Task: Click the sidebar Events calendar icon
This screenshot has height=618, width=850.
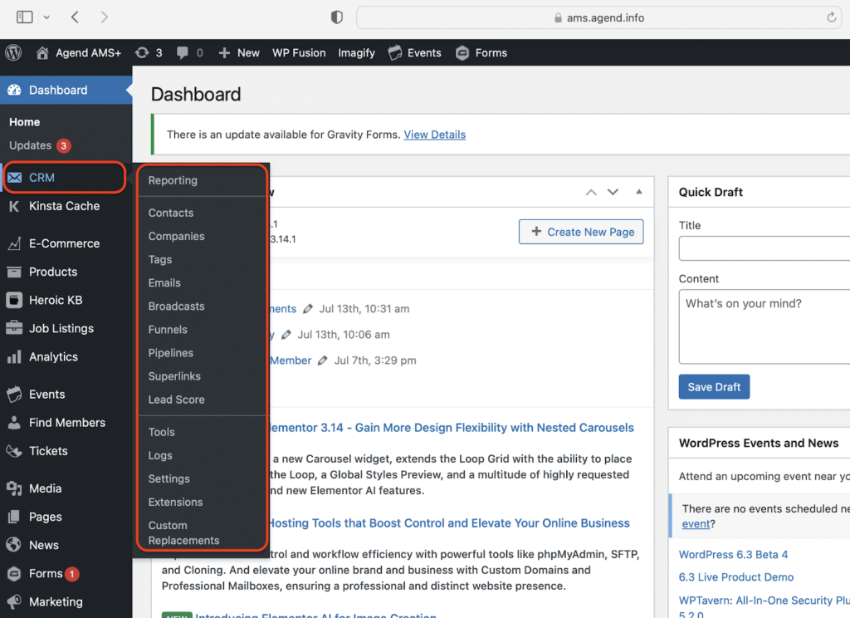Action: click(x=15, y=395)
